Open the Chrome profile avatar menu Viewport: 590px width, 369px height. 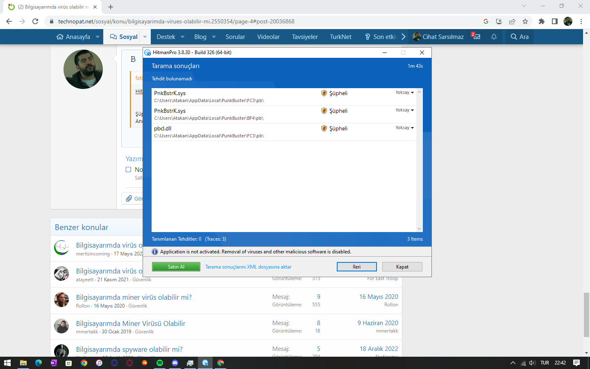pos(568,21)
